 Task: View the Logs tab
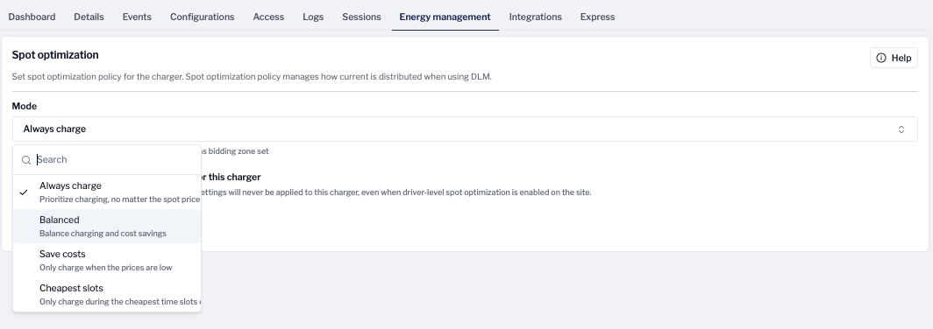313,17
